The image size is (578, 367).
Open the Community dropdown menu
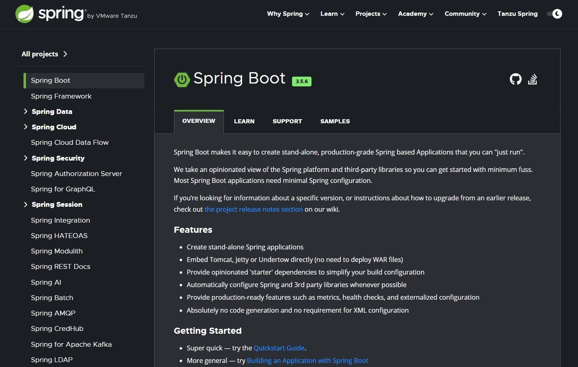point(465,14)
